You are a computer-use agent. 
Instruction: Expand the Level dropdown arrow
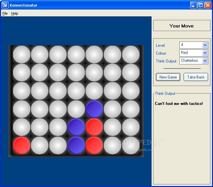[x=205, y=45]
